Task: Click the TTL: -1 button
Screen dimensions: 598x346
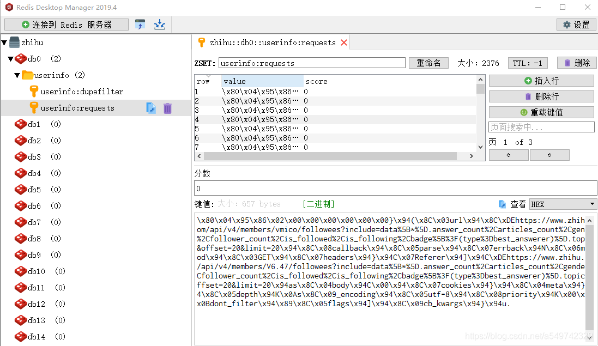Action: [x=528, y=63]
